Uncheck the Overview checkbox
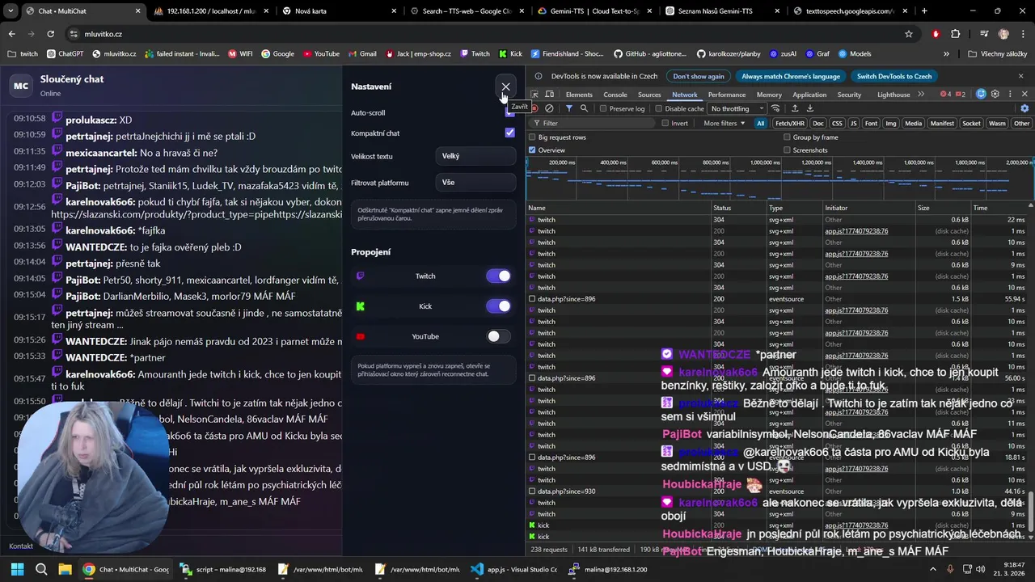Viewport: 1035px width, 582px height. pos(532,150)
